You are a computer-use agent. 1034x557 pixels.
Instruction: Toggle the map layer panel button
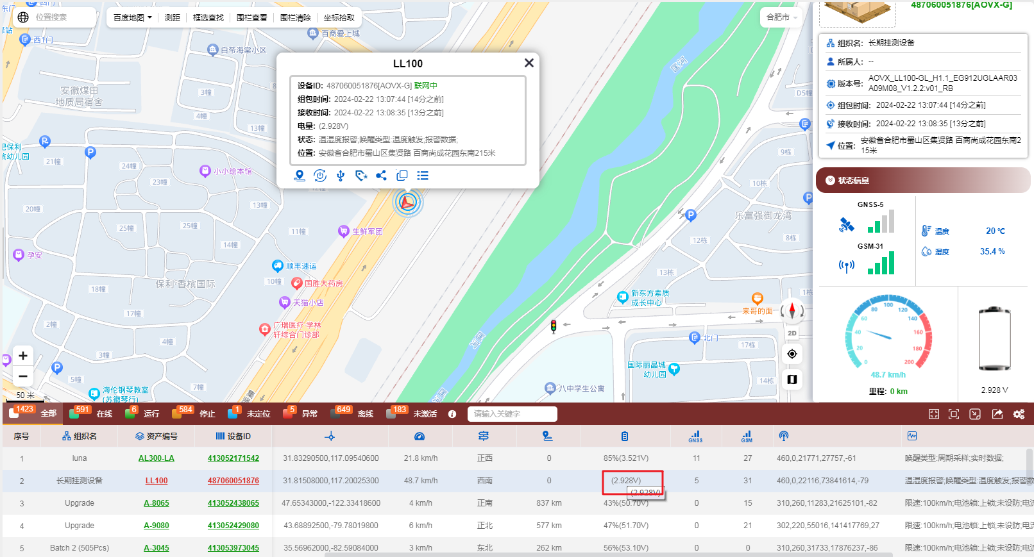[792, 379]
